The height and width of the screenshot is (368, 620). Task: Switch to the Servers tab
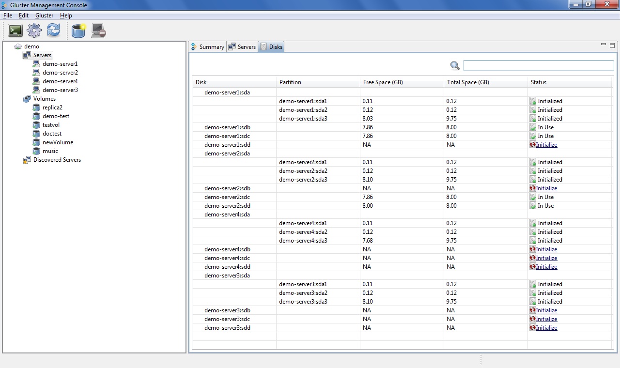click(x=242, y=47)
